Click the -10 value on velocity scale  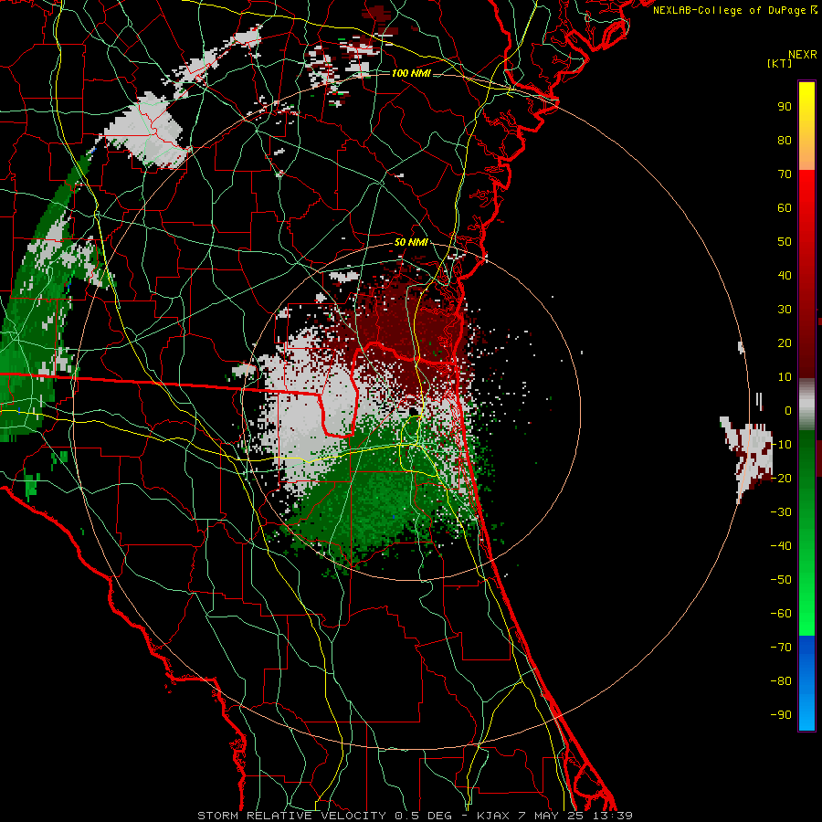781,445
